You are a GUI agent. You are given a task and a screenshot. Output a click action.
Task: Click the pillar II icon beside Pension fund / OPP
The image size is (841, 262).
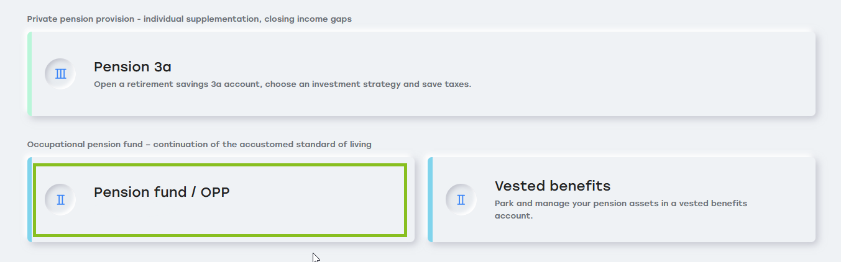[x=60, y=200]
